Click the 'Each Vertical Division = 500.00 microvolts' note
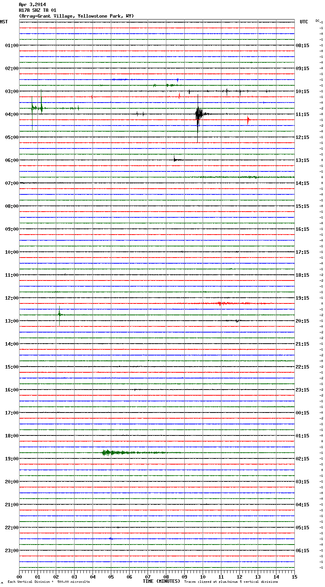 pyautogui.click(x=49, y=582)
